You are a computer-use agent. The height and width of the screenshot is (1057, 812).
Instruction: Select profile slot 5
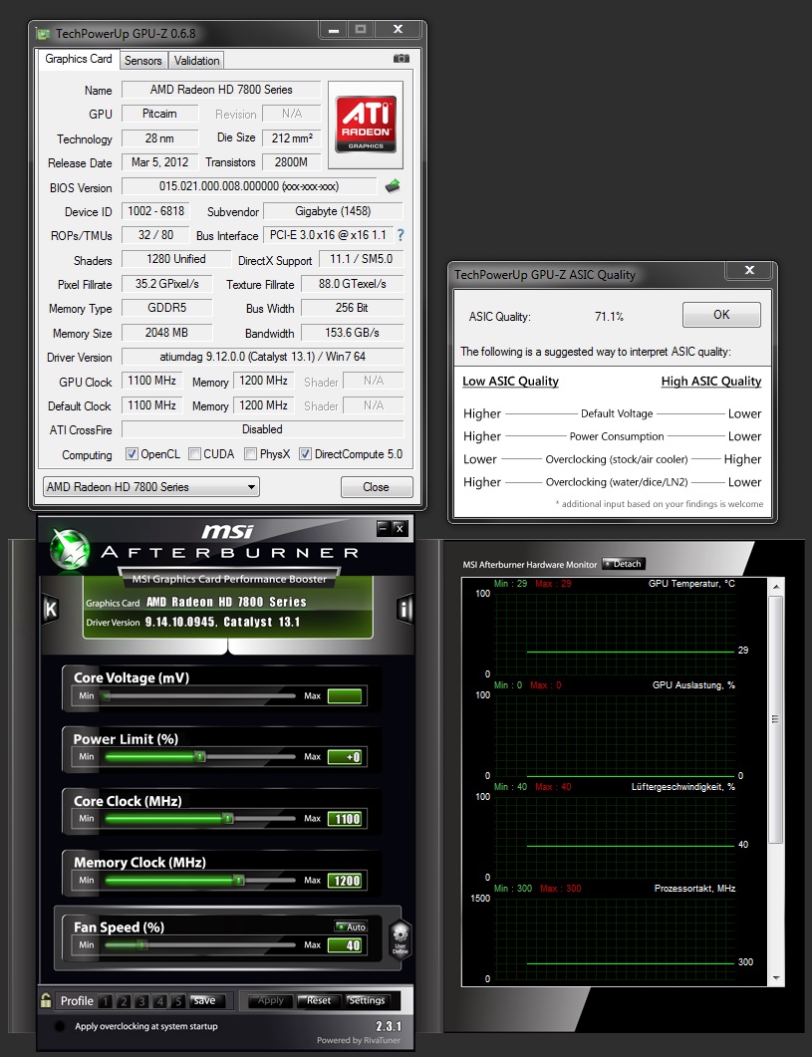(x=178, y=1001)
